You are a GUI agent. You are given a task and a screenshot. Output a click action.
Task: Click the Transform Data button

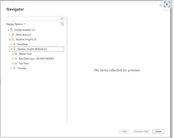coord(141,131)
